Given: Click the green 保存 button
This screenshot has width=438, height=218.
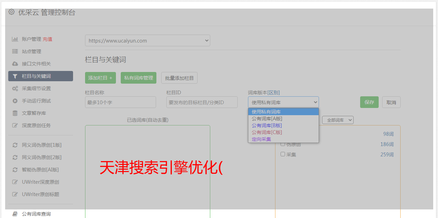Looking at the screenshot, I should (369, 102).
